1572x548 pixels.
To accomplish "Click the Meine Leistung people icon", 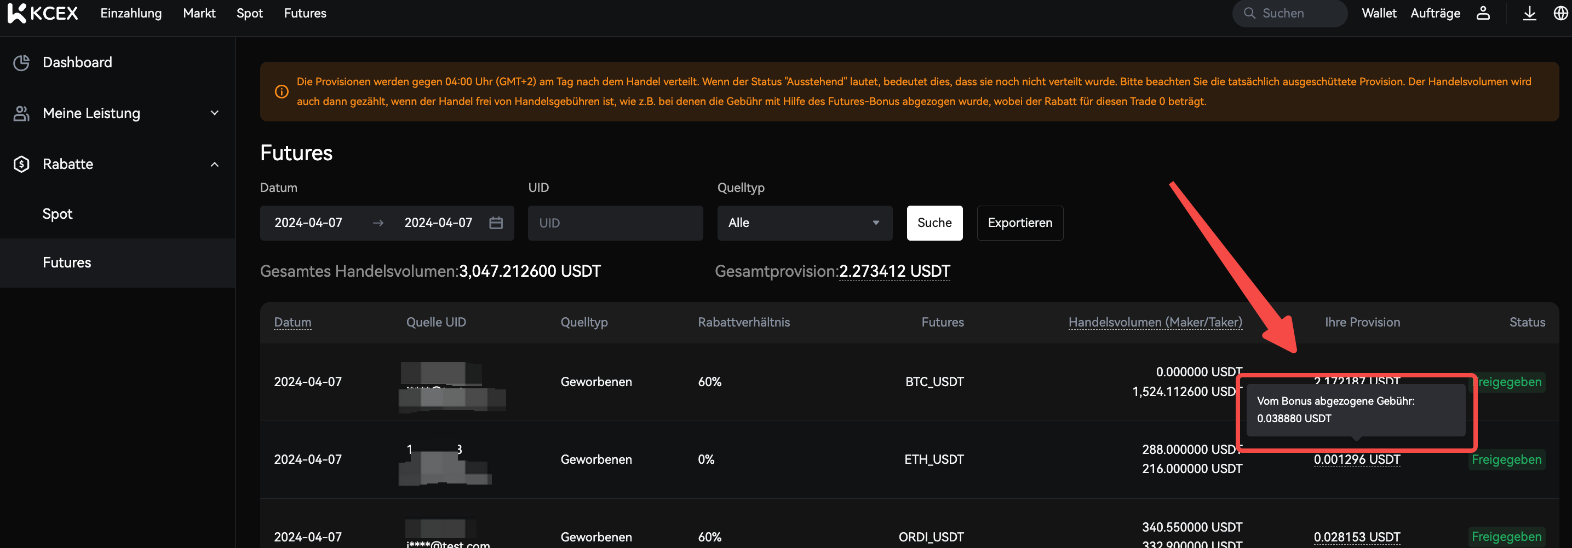I will point(21,113).
